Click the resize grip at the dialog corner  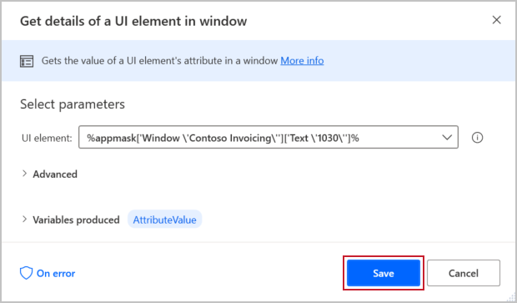[x=511, y=296]
